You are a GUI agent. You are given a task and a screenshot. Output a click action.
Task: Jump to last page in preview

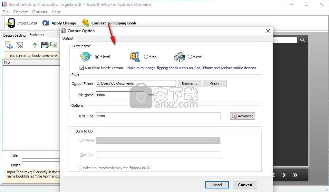(x=295, y=175)
